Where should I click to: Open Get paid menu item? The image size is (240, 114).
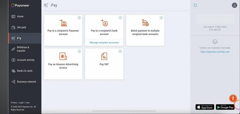pos(25,27)
